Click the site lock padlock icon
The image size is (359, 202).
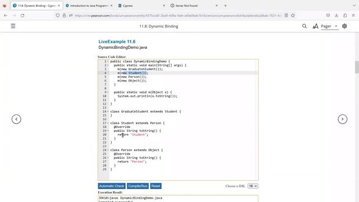click(x=64, y=15)
